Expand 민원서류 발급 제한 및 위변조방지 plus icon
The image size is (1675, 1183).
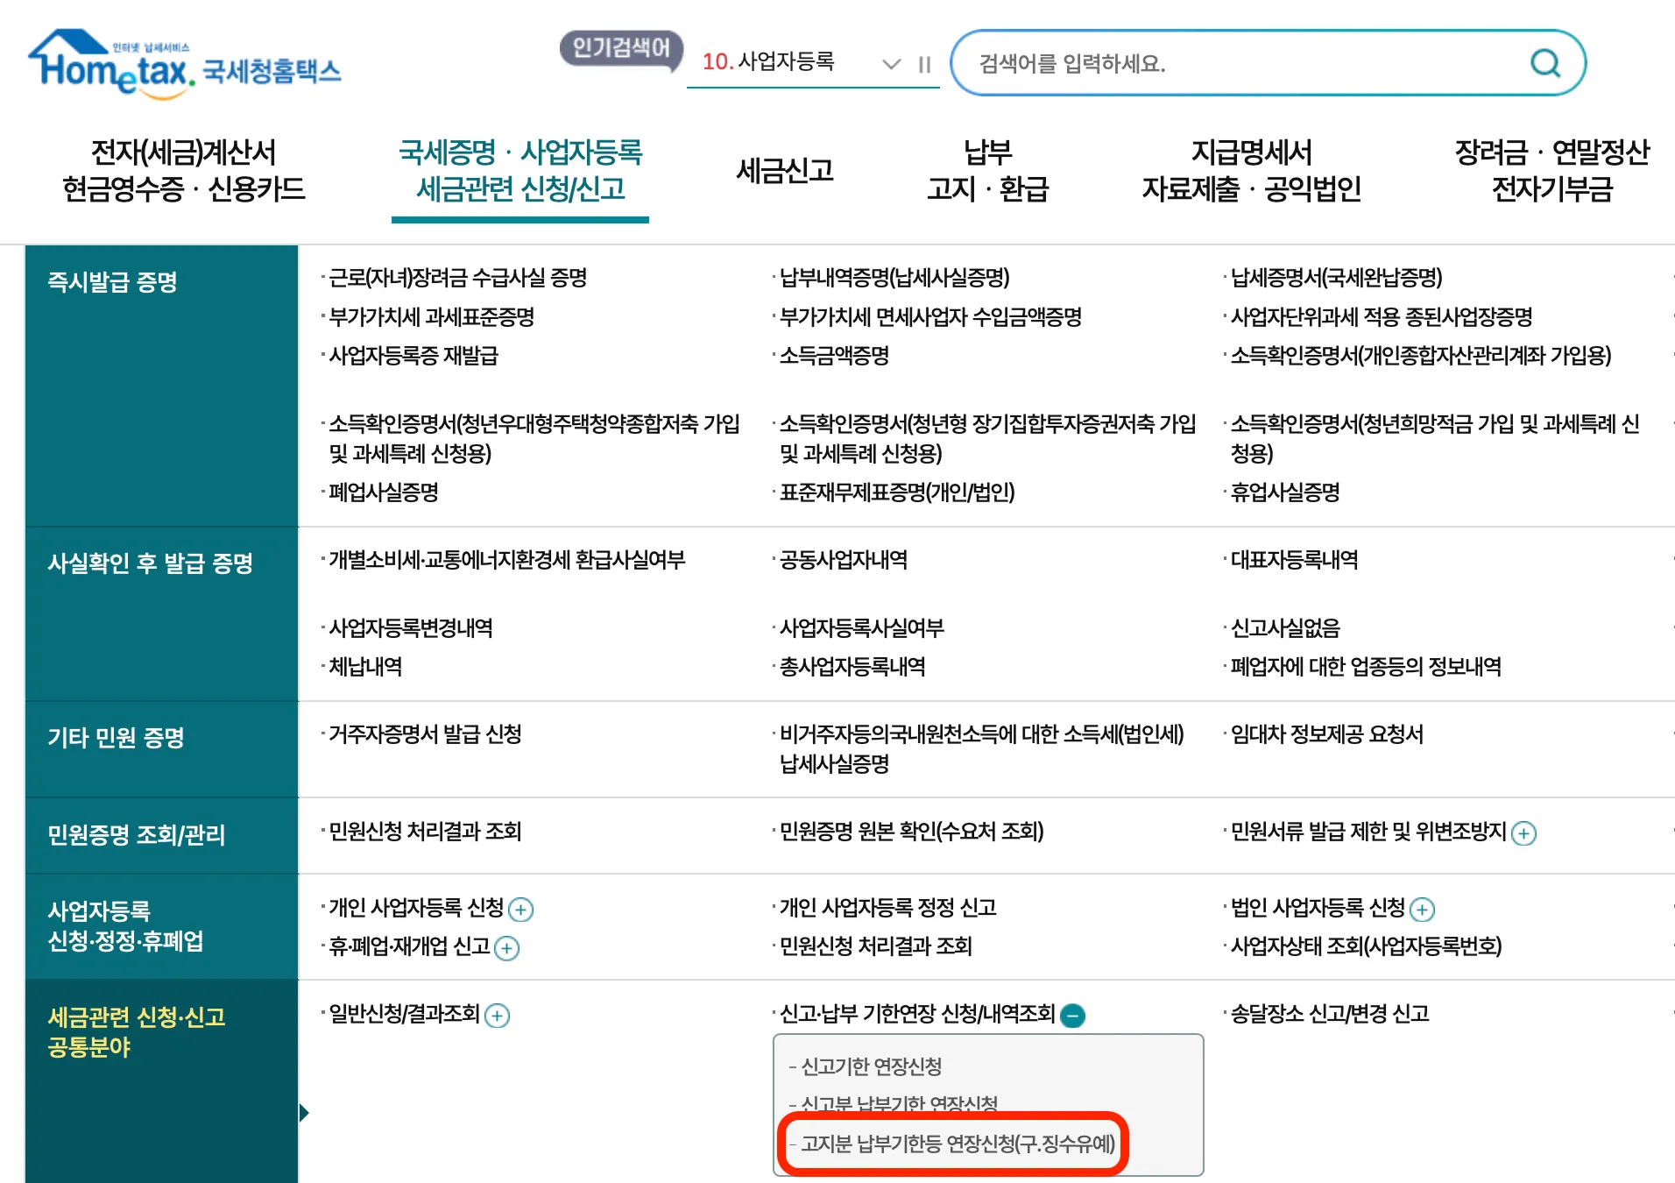[x=1523, y=833]
